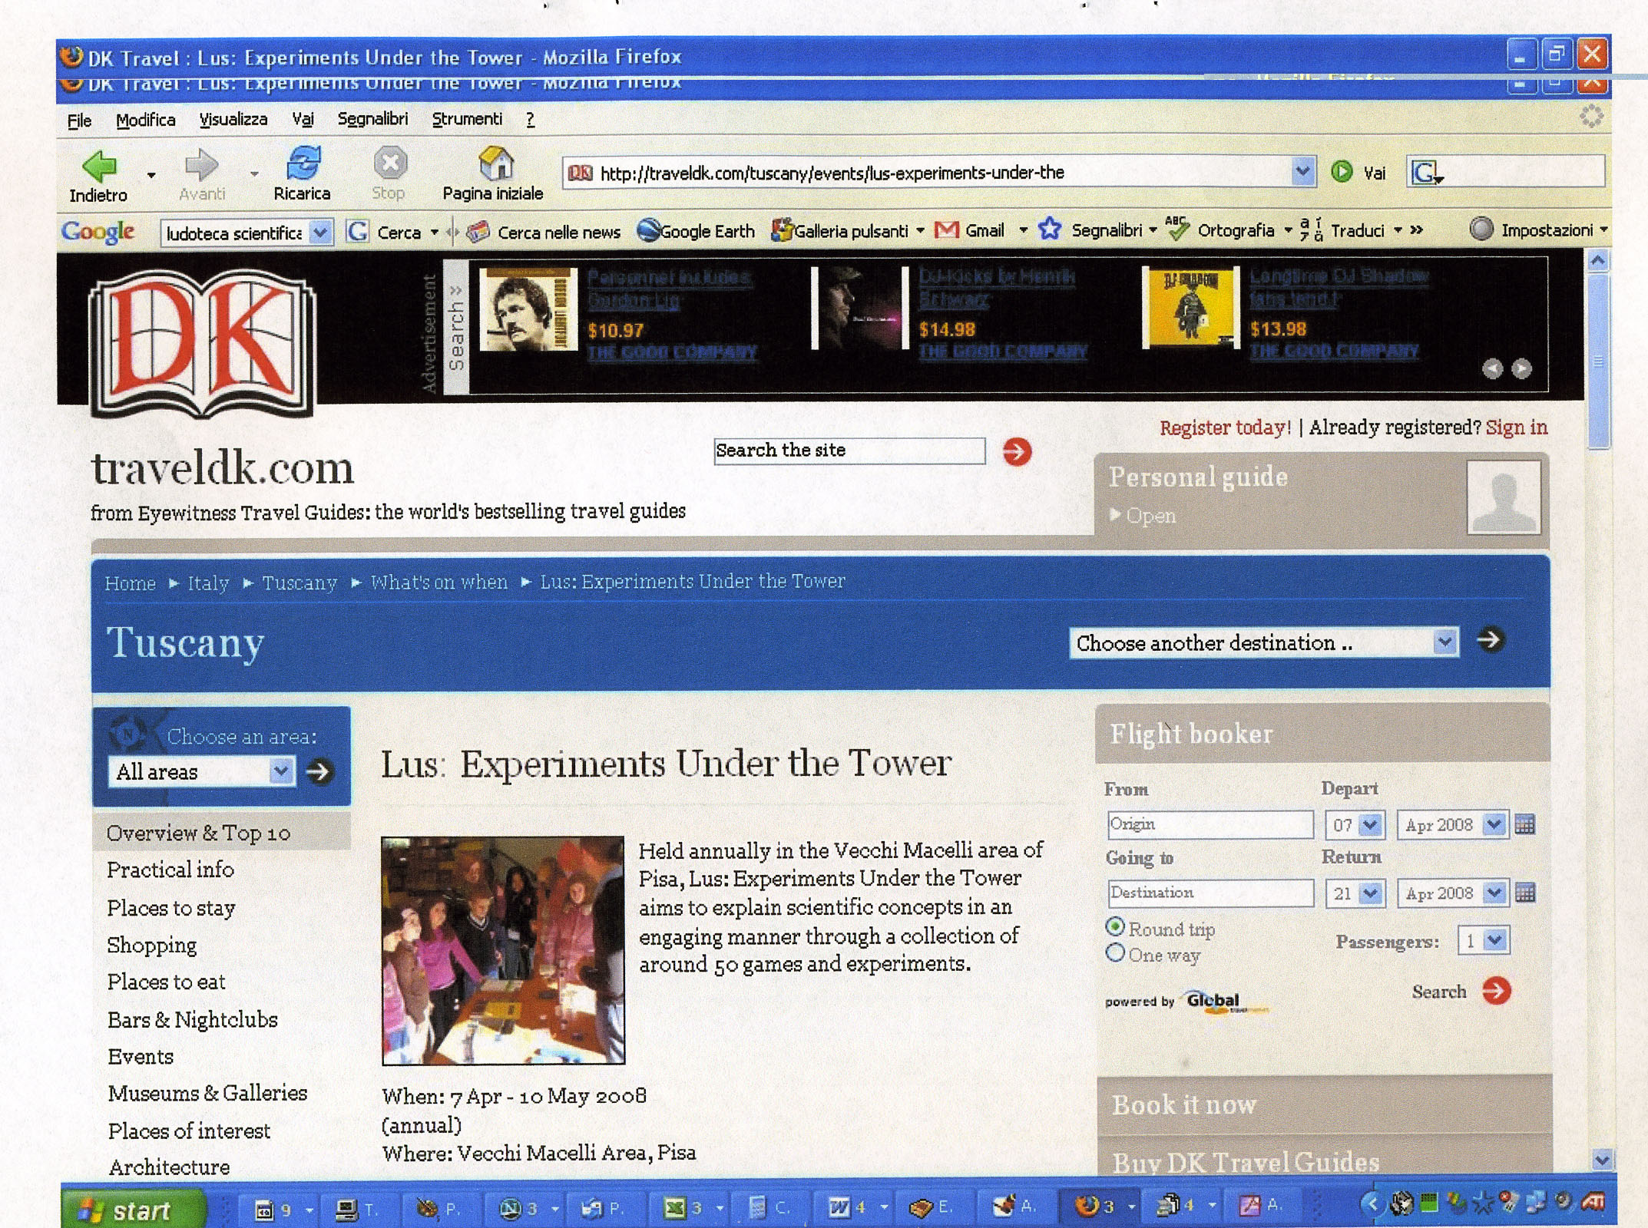1648x1228 pixels.
Task: Open Choose another destination dropdown
Action: point(1444,642)
